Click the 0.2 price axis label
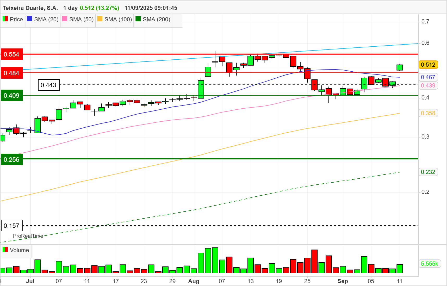 tap(425, 192)
